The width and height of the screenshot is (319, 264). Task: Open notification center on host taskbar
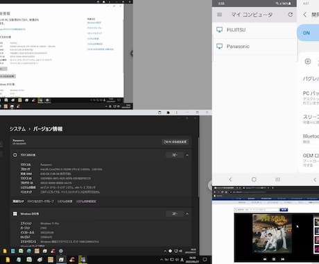(x=205, y=260)
